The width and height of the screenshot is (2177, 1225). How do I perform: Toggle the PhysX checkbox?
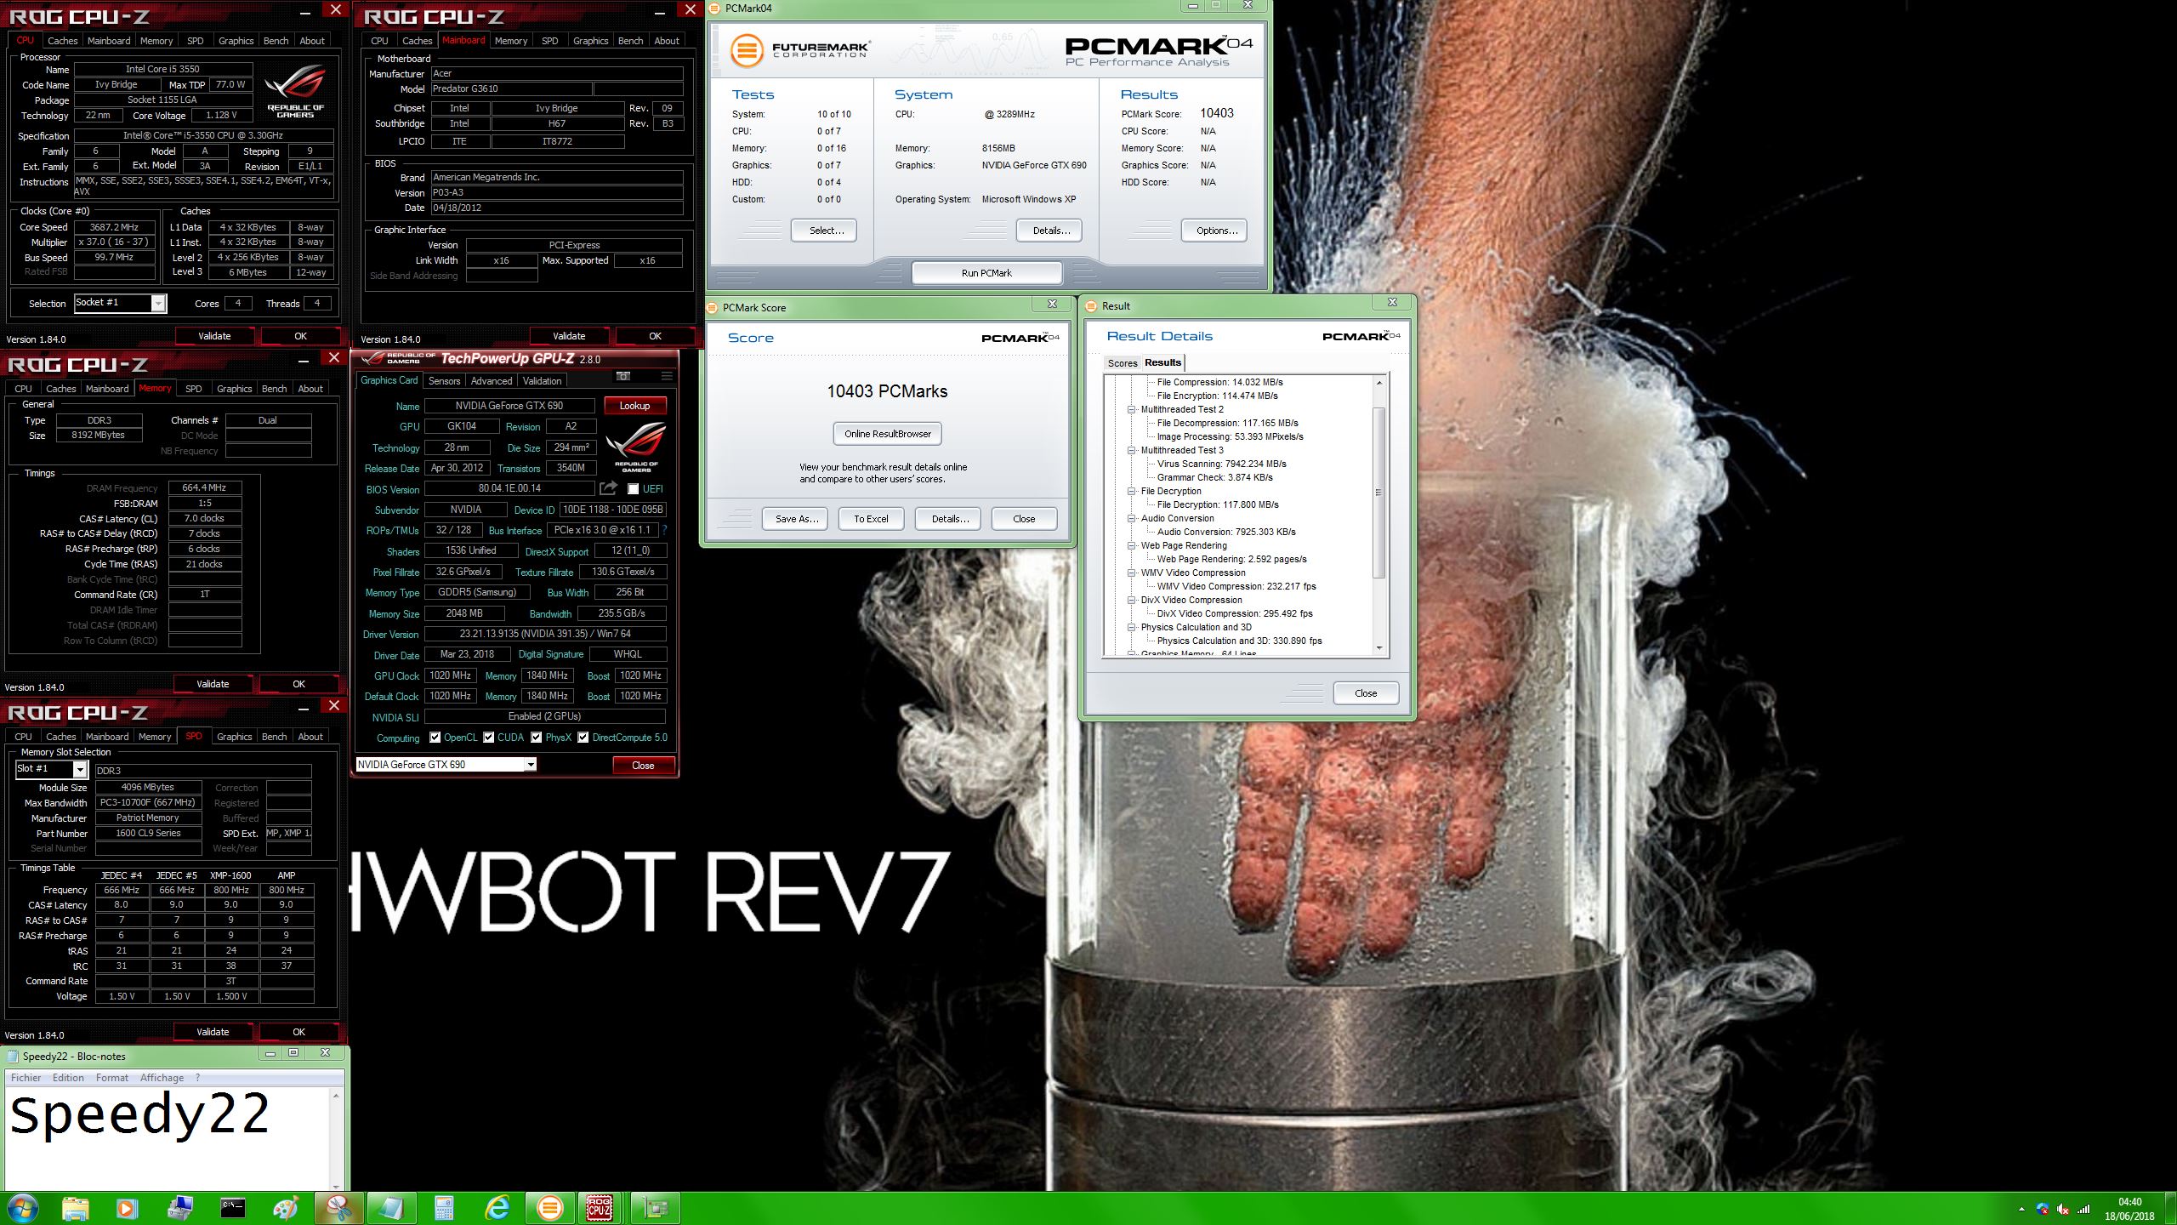(x=537, y=738)
